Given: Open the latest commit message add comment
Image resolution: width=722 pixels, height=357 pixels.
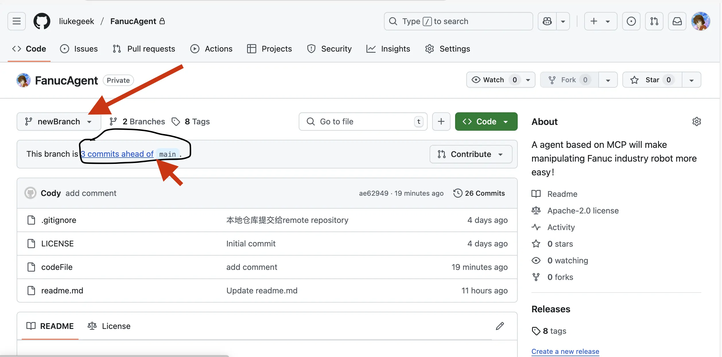Looking at the screenshot, I should pyautogui.click(x=91, y=193).
